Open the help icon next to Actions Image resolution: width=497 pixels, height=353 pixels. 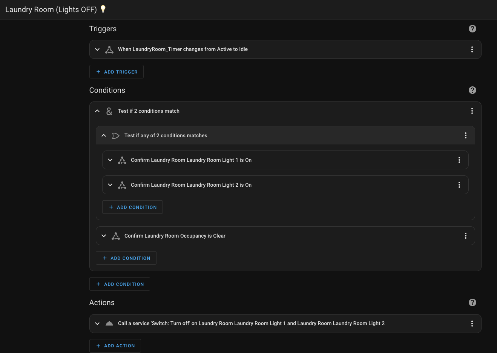click(472, 302)
